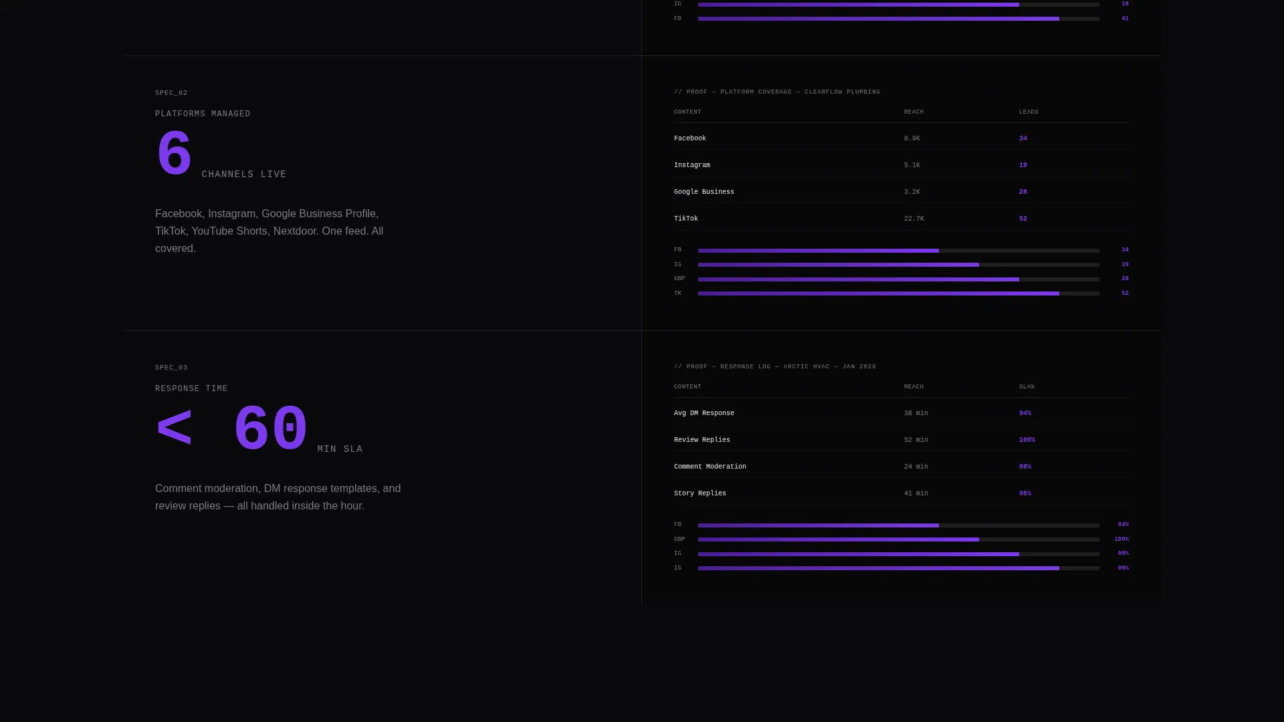The width and height of the screenshot is (1284, 722).
Task: Click the '< 60' min SLA figure
Action: tap(231, 429)
